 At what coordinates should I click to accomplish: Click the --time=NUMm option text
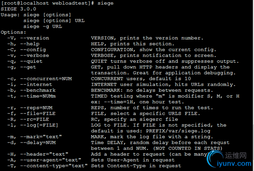pyautogui.click(x=38, y=96)
